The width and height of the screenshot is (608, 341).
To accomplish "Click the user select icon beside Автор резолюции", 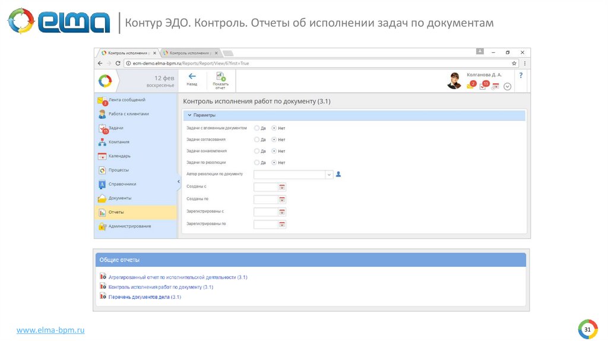I will 338,175.
